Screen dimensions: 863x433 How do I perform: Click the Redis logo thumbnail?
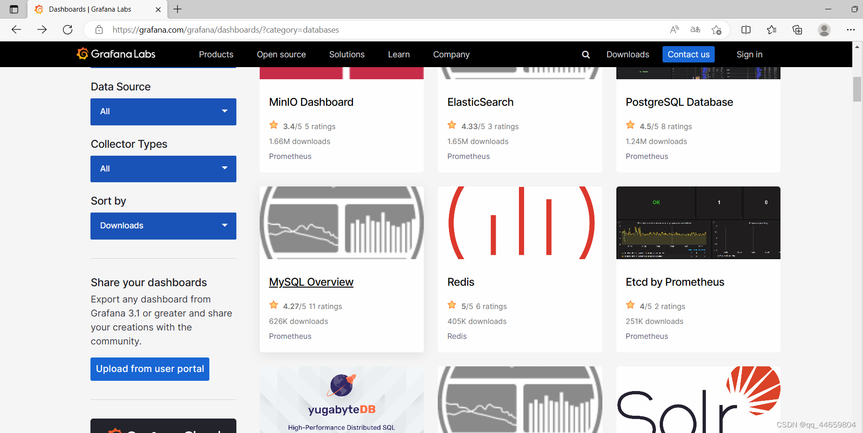(520, 223)
